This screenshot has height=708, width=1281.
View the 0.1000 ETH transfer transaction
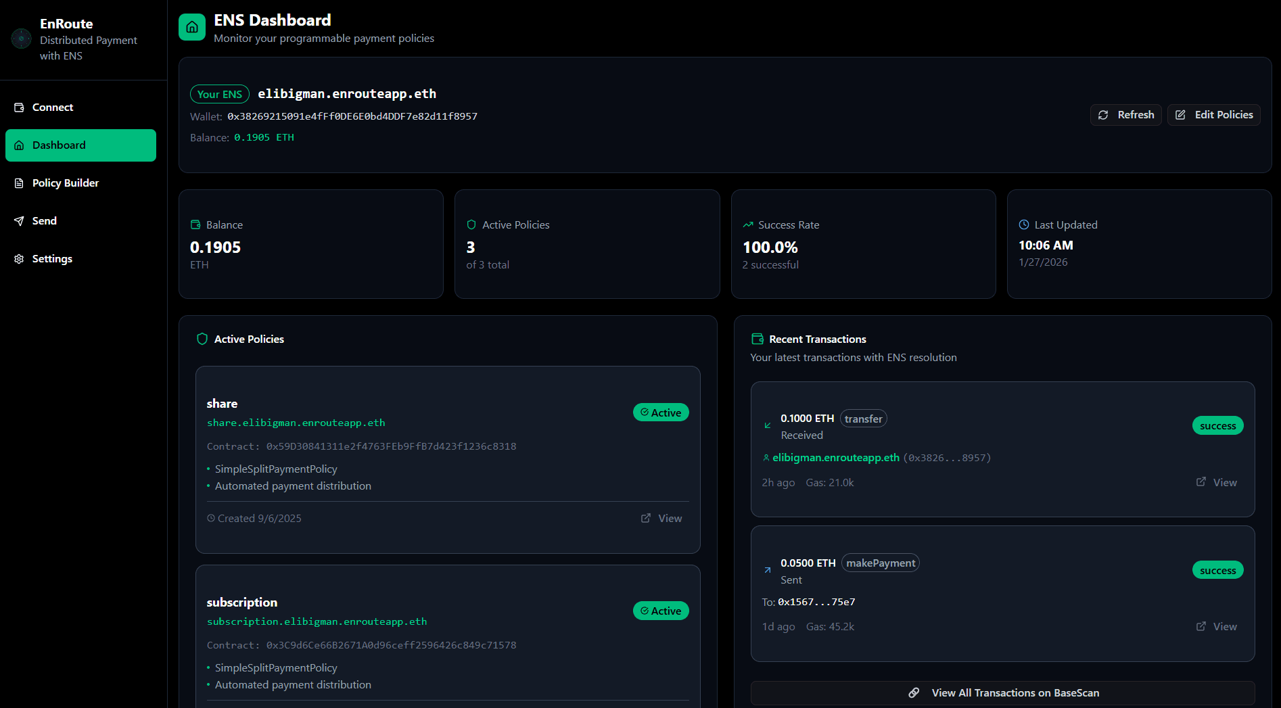pyautogui.click(x=1216, y=482)
